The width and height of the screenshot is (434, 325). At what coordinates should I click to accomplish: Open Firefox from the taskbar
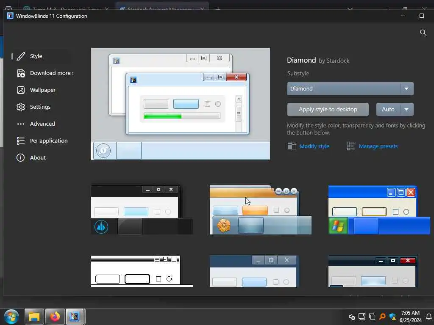pos(55,317)
